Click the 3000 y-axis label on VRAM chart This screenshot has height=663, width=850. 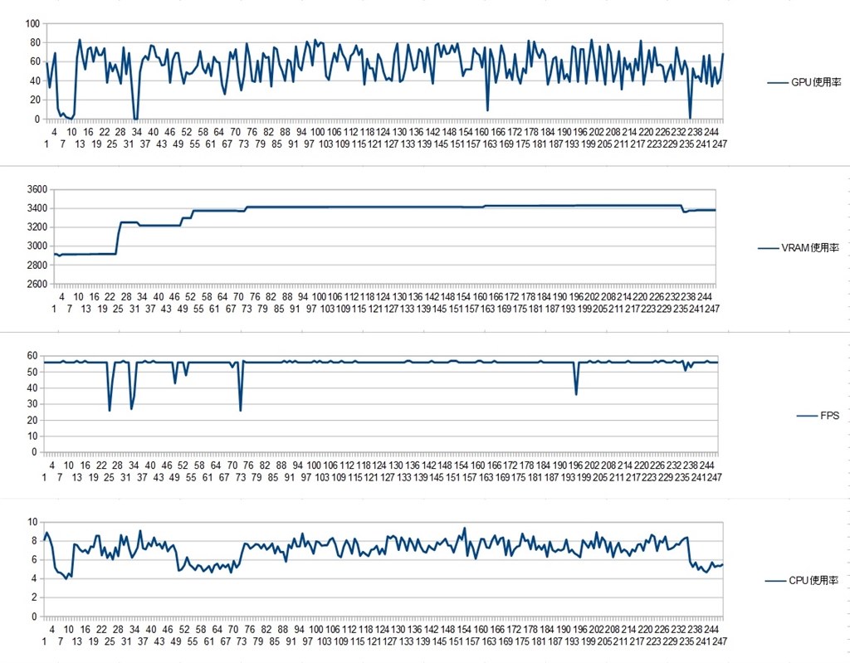click(37, 246)
